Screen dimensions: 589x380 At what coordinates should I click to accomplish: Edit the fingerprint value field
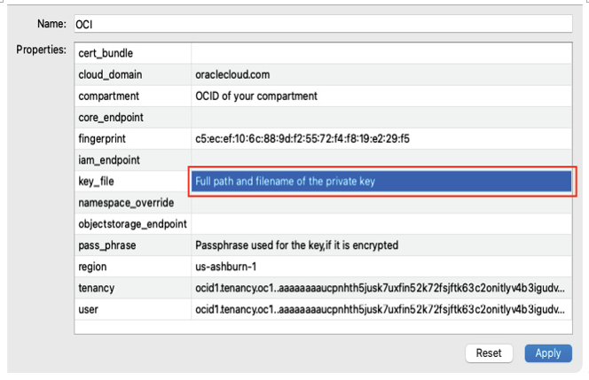coord(381,139)
